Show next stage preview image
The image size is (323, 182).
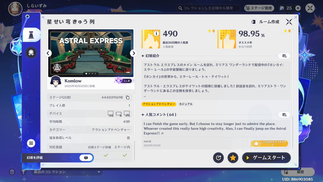coord(134,53)
